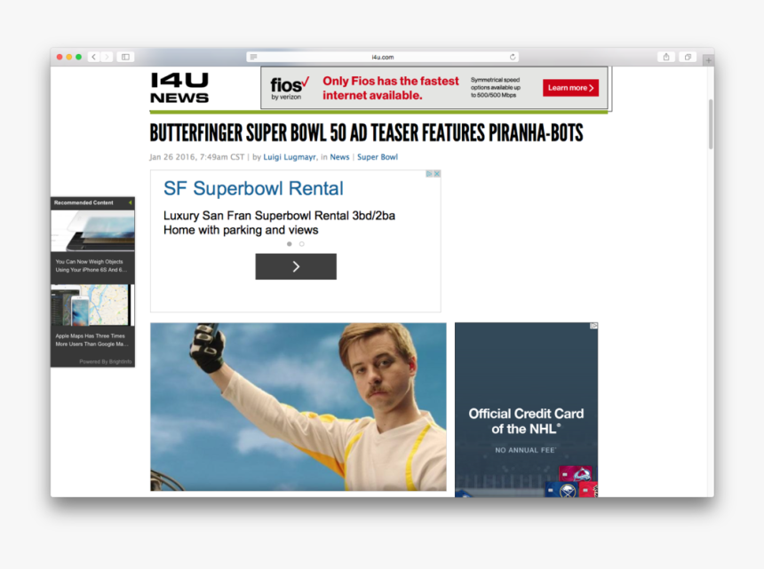Click the Butterfinger ad article image
This screenshot has width=764, height=569.
coord(298,407)
